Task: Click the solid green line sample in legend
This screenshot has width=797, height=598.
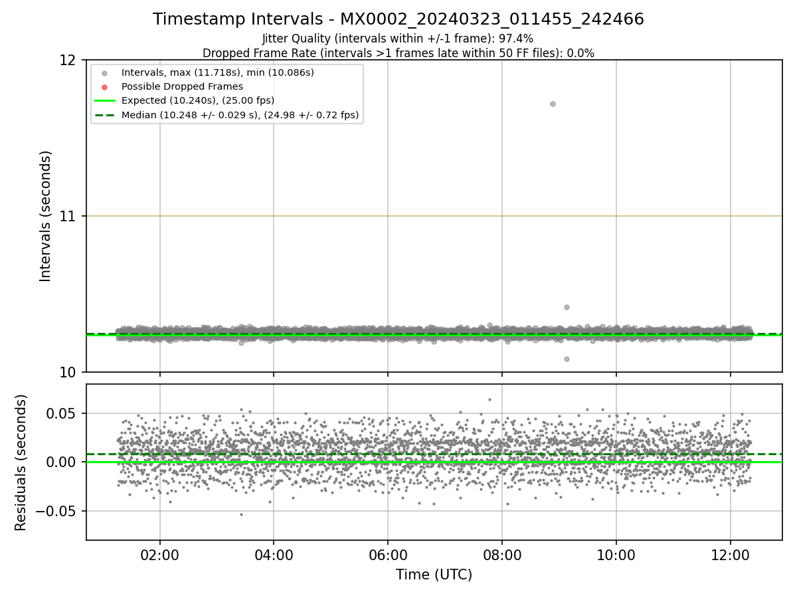Action: coord(104,101)
